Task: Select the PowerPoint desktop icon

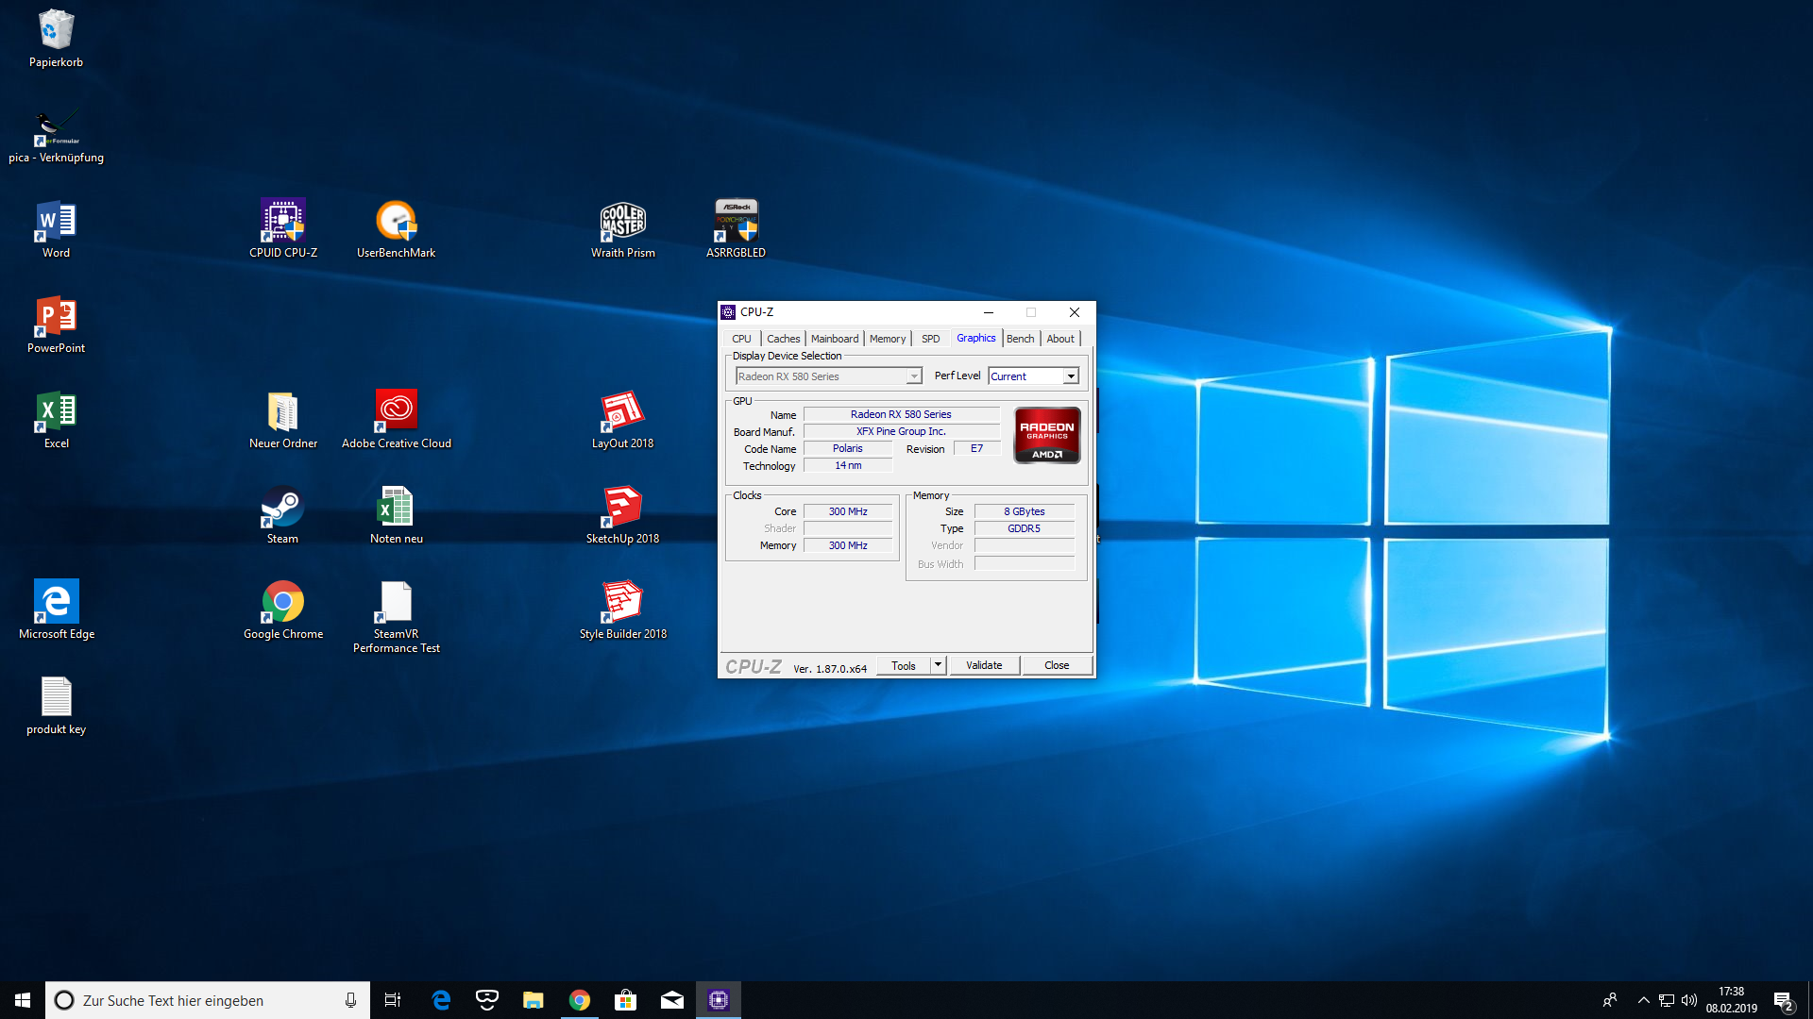Action: (x=56, y=326)
